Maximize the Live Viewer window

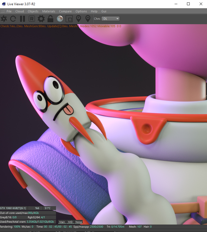(188, 4)
